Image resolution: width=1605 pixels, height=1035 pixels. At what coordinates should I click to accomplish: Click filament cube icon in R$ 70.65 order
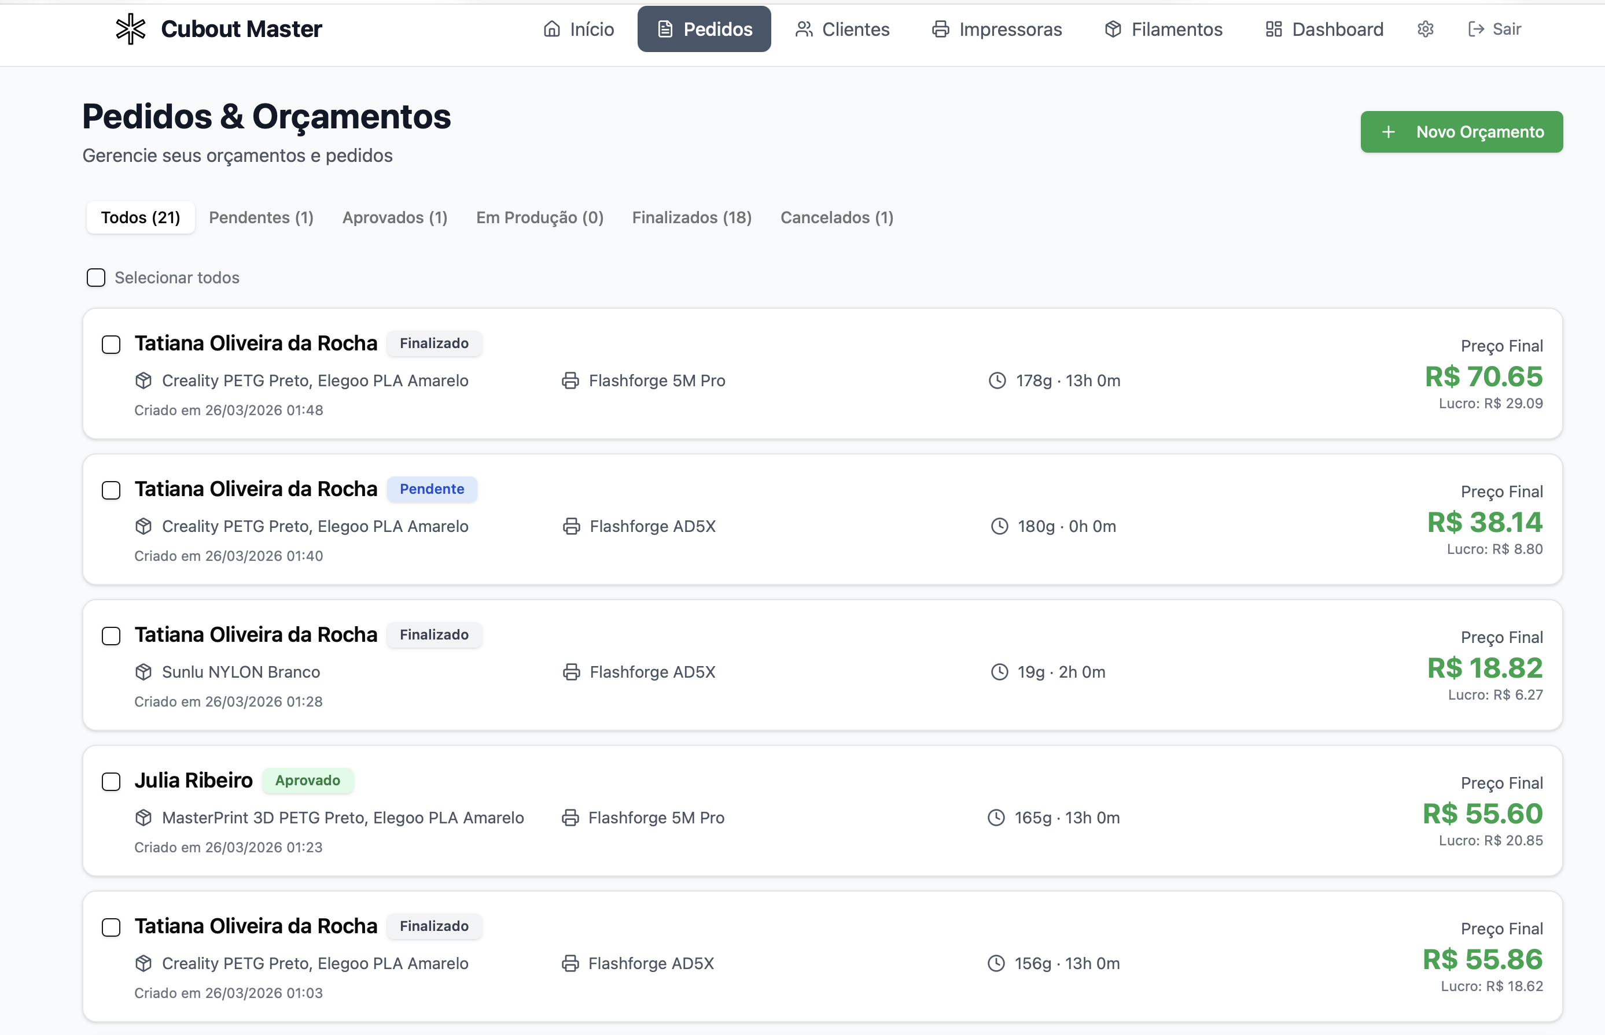(143, 380)
